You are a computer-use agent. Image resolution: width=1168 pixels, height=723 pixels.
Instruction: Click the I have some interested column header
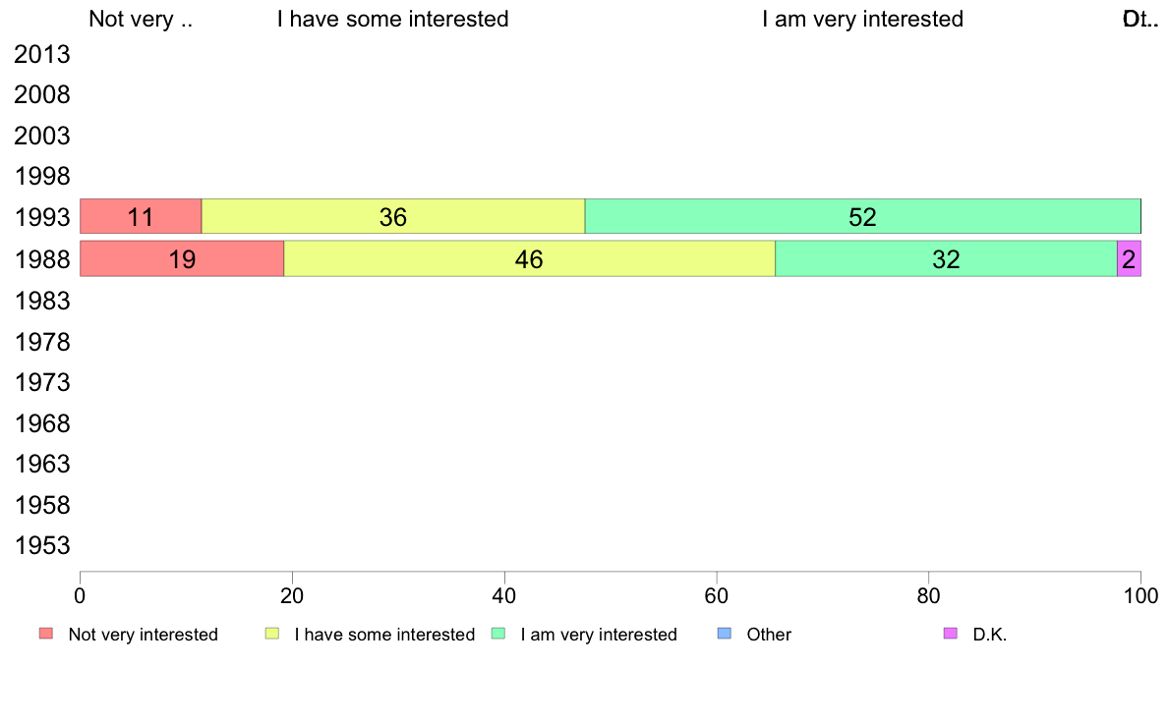point(393,19)
